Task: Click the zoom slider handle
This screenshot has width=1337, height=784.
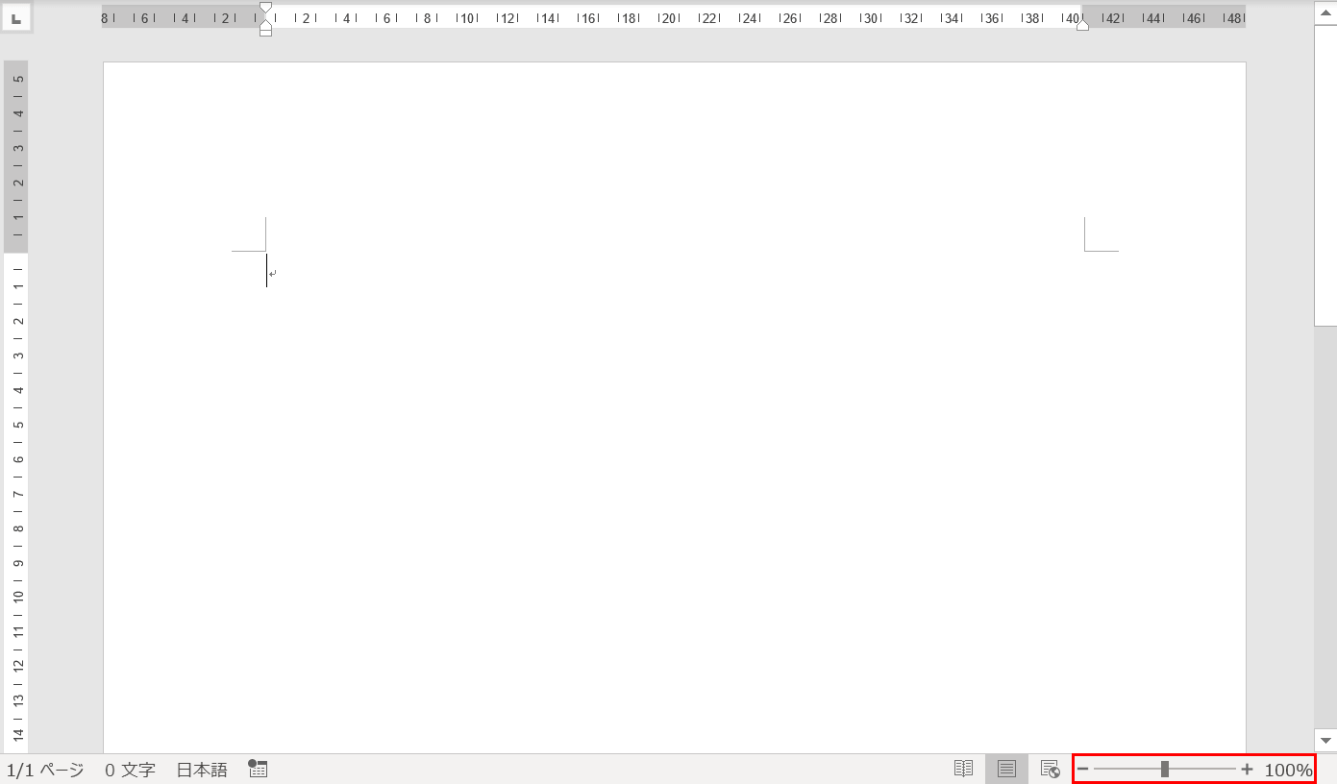Action: (1165, 769)
